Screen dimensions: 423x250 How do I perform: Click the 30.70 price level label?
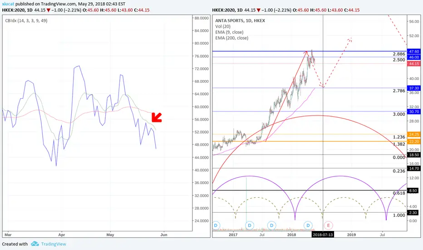[414, 112]
